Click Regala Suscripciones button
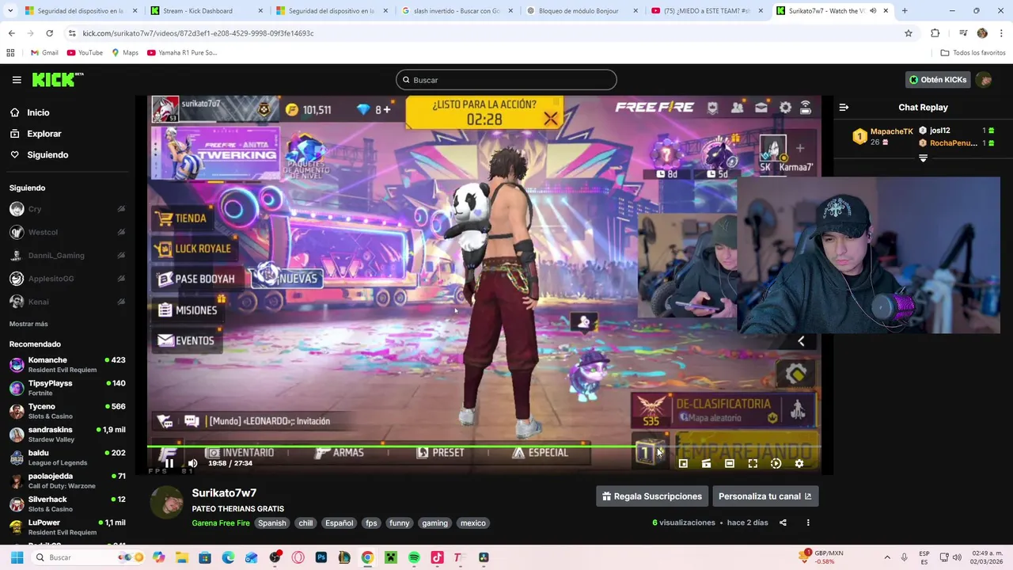 pos(651,496)
